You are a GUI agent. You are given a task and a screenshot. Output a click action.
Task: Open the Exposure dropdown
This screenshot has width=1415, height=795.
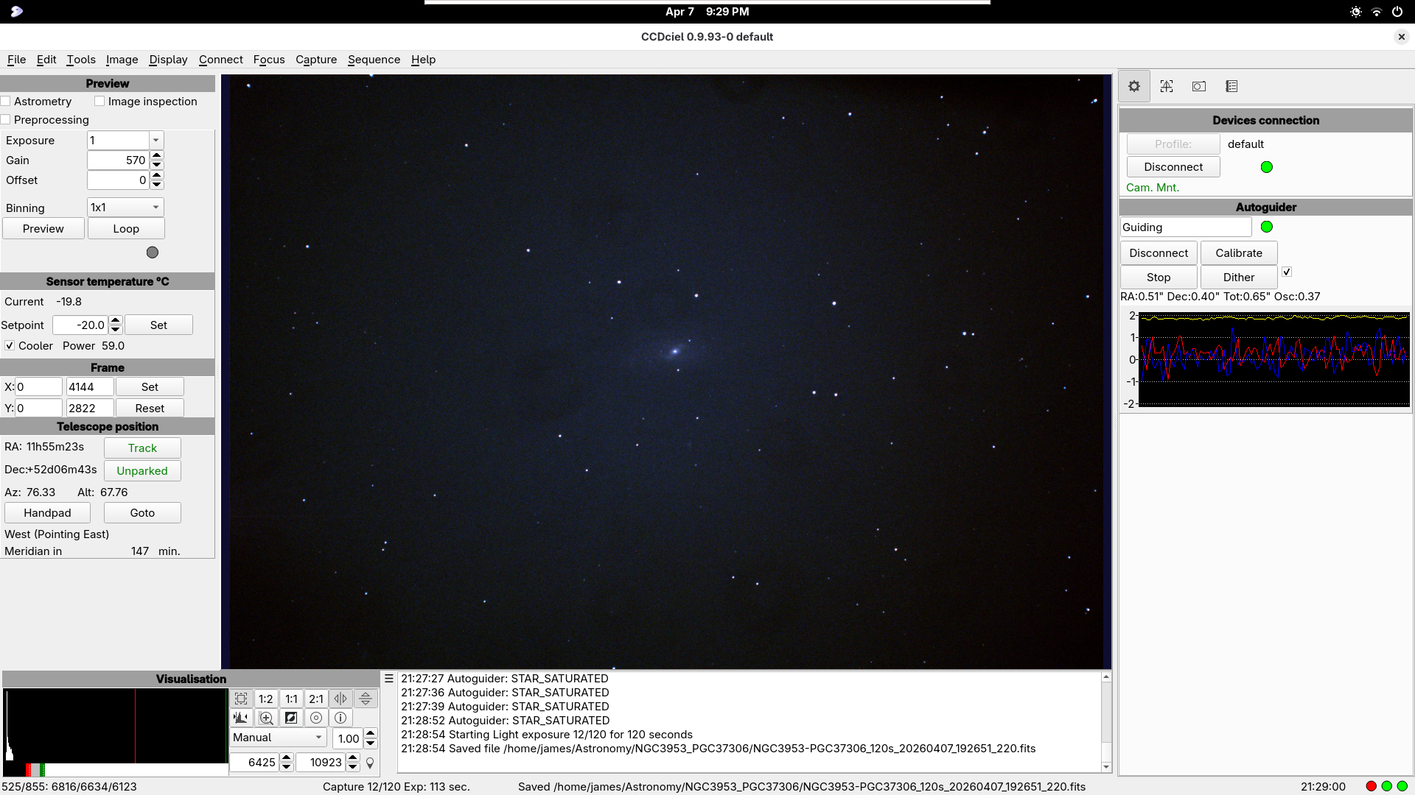(x=156, y=141)
